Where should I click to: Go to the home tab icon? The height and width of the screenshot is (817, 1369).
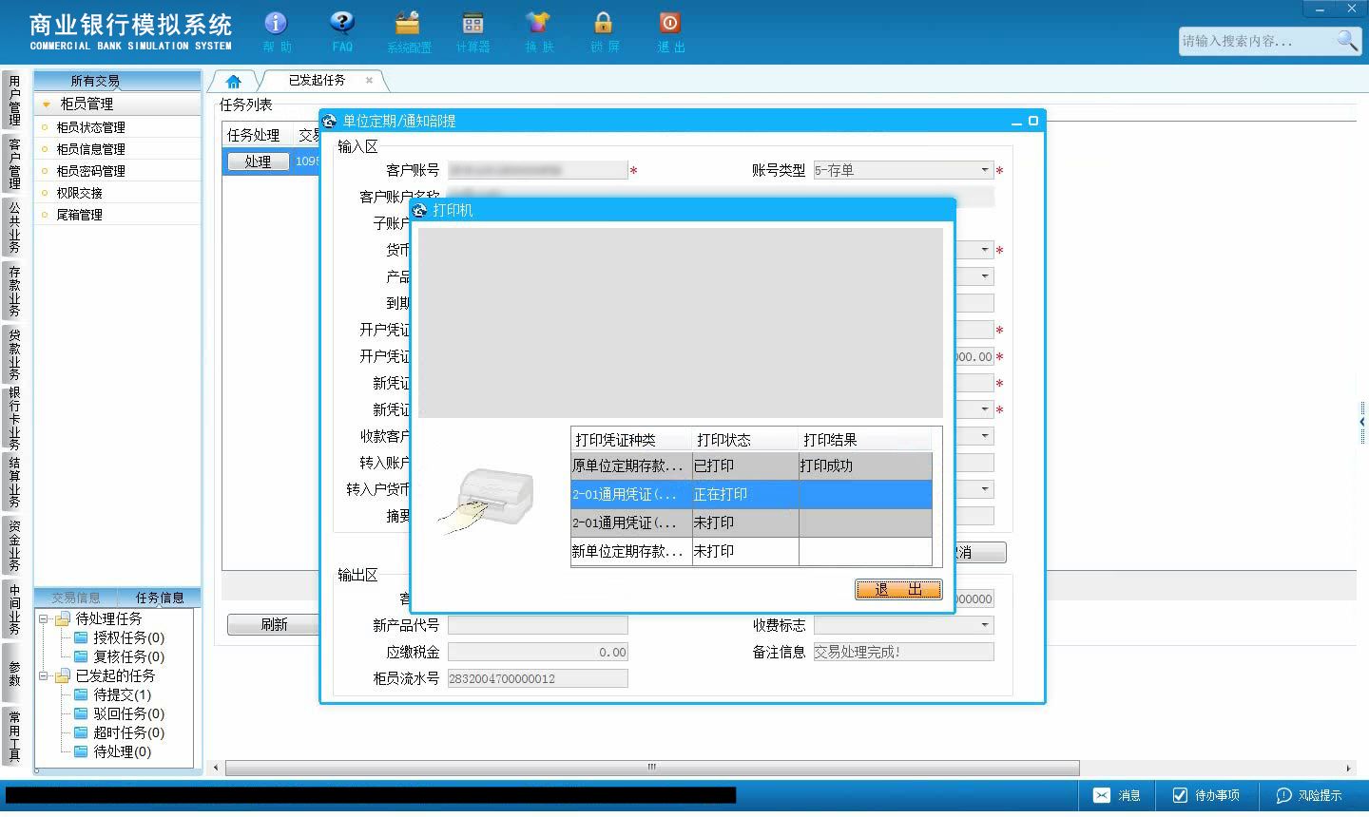point(233,81)
